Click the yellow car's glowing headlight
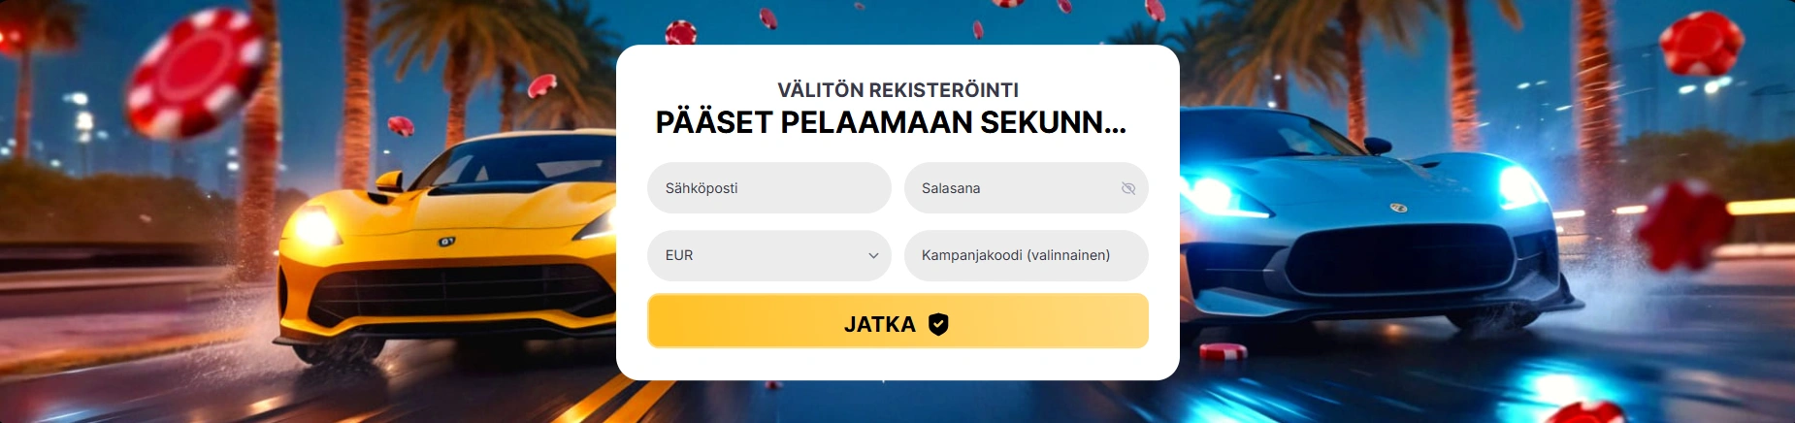Image resolution: width=1795 pixels, height=423 pixels. [313, 228]
